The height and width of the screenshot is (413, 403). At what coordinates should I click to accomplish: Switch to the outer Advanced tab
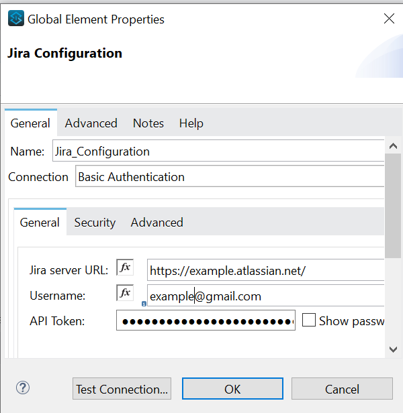[91, 123]
